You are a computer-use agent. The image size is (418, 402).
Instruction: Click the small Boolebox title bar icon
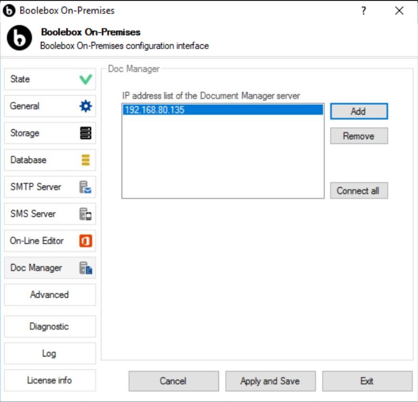[9, 10]
